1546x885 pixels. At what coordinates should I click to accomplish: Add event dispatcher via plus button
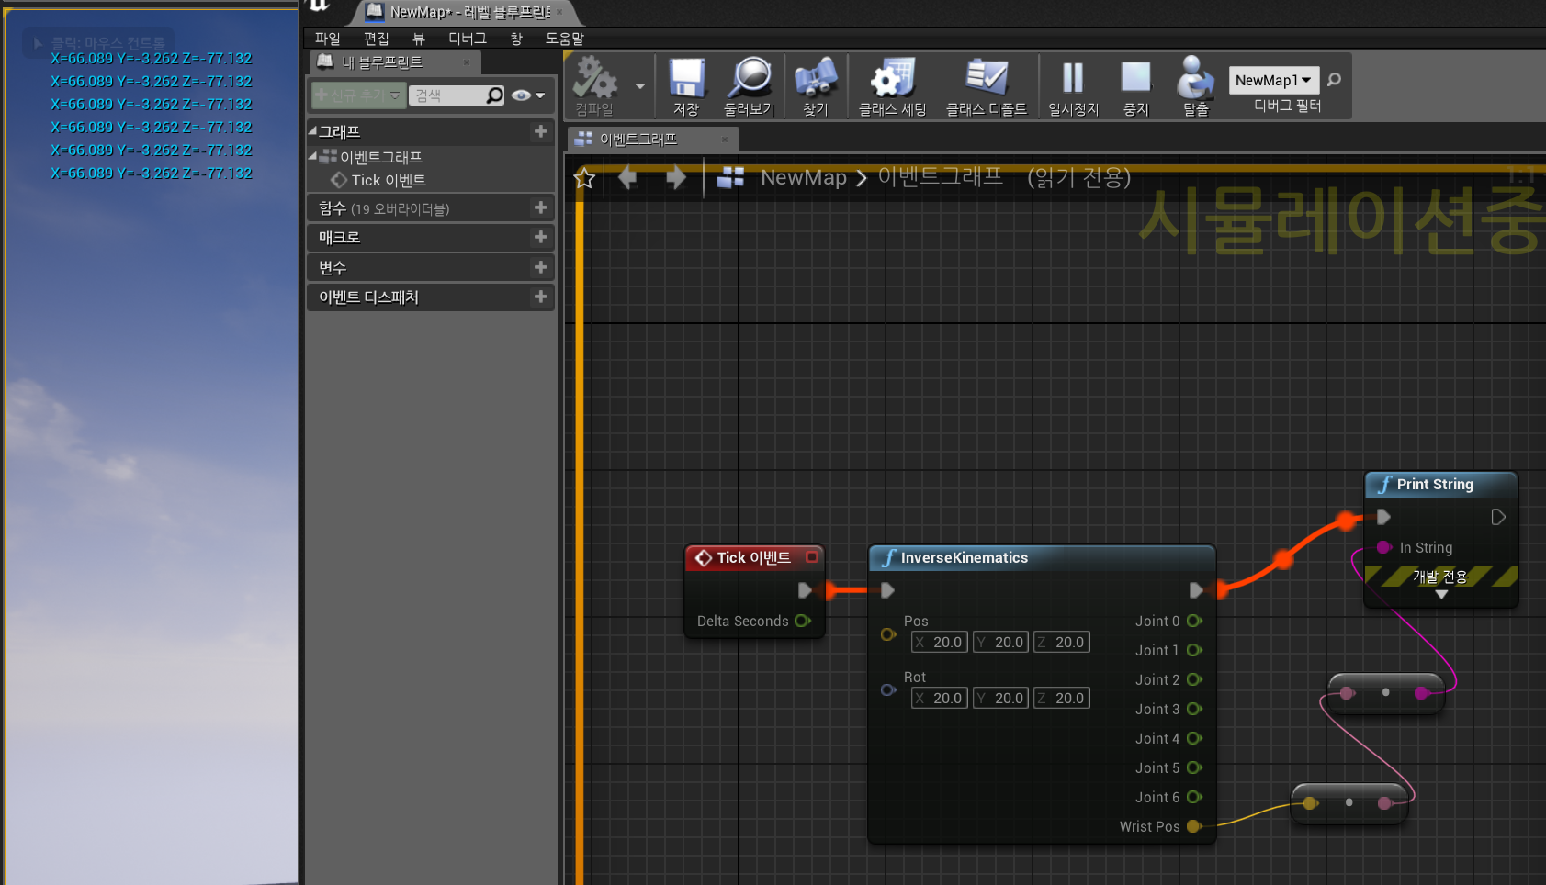click(x=540, y=297)
